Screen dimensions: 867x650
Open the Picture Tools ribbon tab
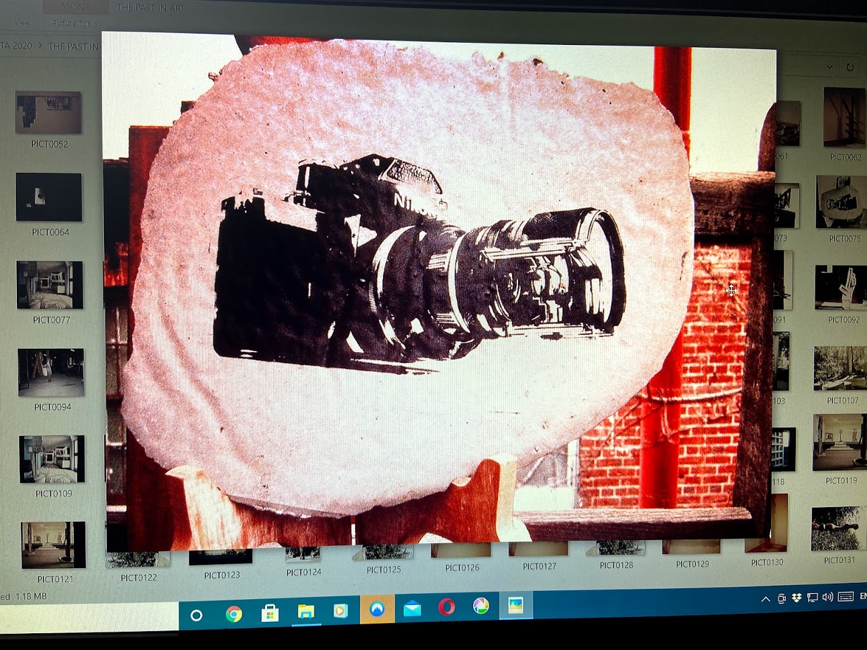click(75, 23)
